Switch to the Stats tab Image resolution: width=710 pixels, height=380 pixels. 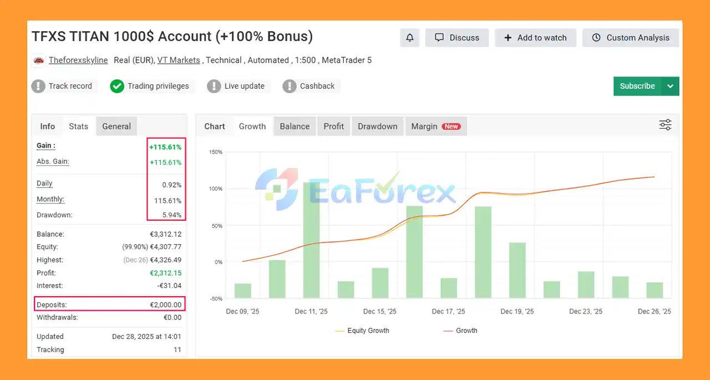pyautogui.click(x=78, y=126)
